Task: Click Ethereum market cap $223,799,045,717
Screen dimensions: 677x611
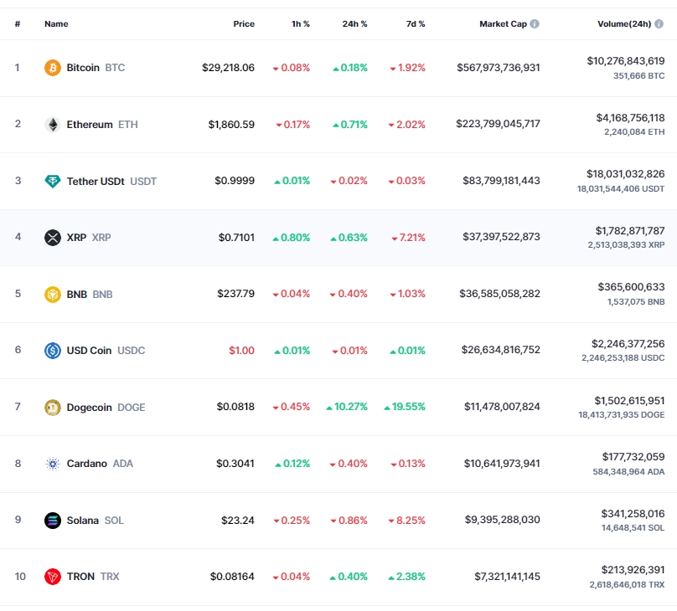Action: tap(498, 124)
